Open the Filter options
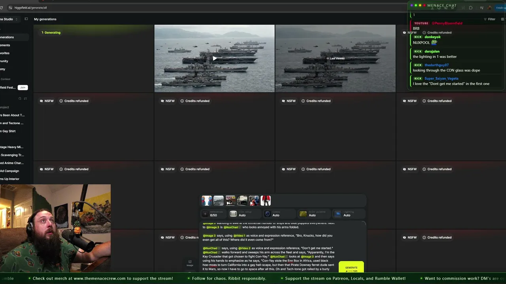Image resolution: width=506 pixels, height=284 pixels. click(x=489, y=19)
